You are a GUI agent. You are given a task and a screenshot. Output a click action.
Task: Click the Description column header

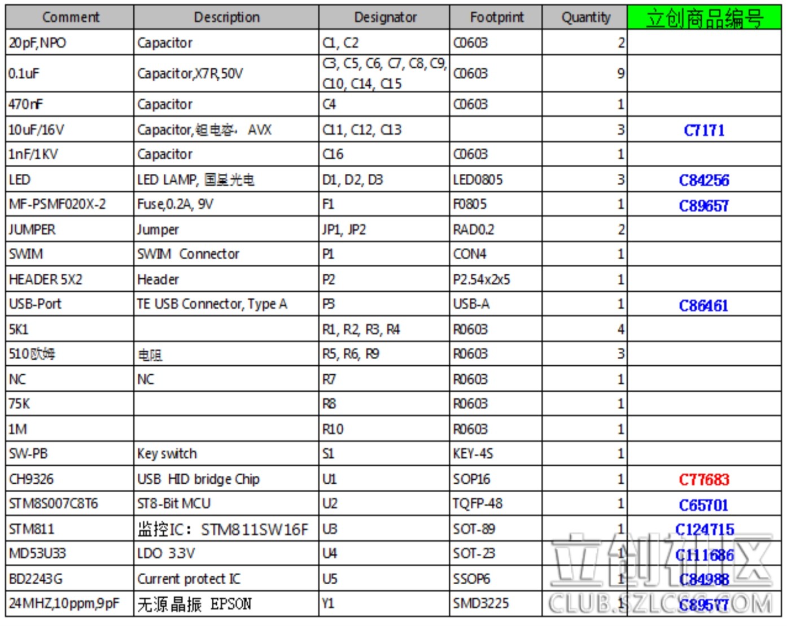tap(226, 17)
